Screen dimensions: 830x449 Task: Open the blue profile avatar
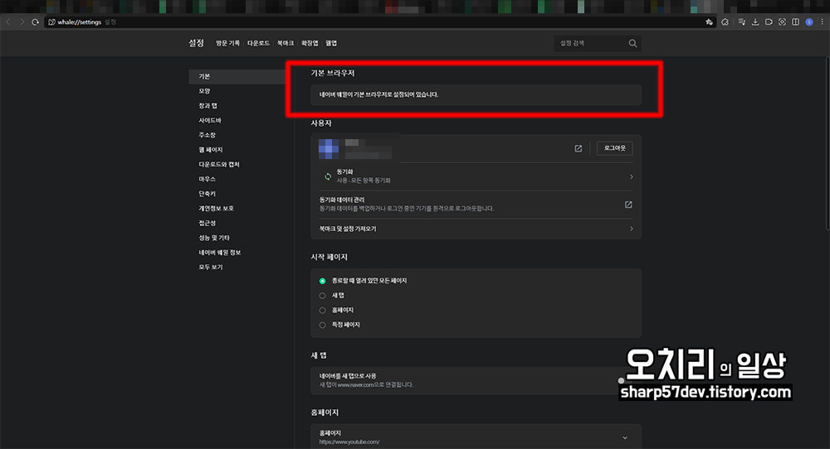[x=808, y=22]
